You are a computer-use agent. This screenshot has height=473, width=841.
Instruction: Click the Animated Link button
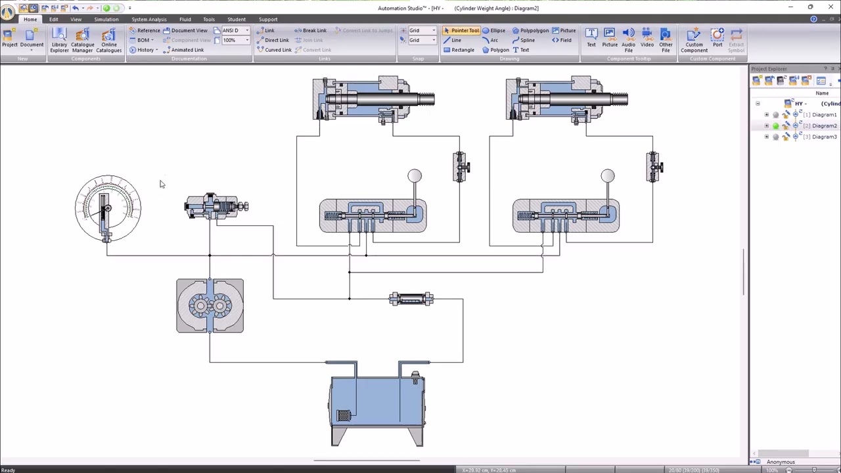[183, 50]
